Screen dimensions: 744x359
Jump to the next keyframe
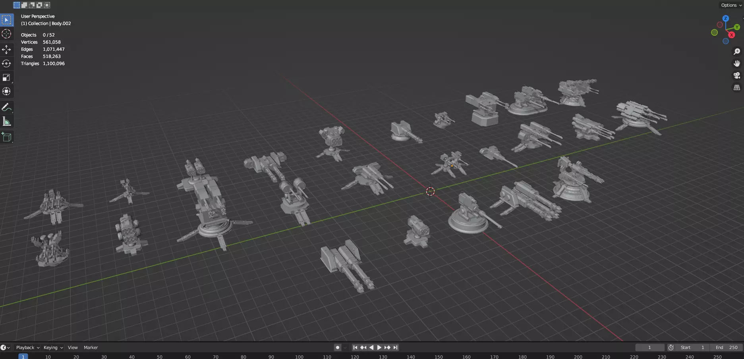(x=387, y=347)
